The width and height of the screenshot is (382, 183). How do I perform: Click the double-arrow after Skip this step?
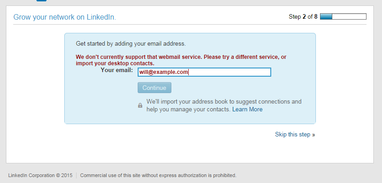point(313,135)
